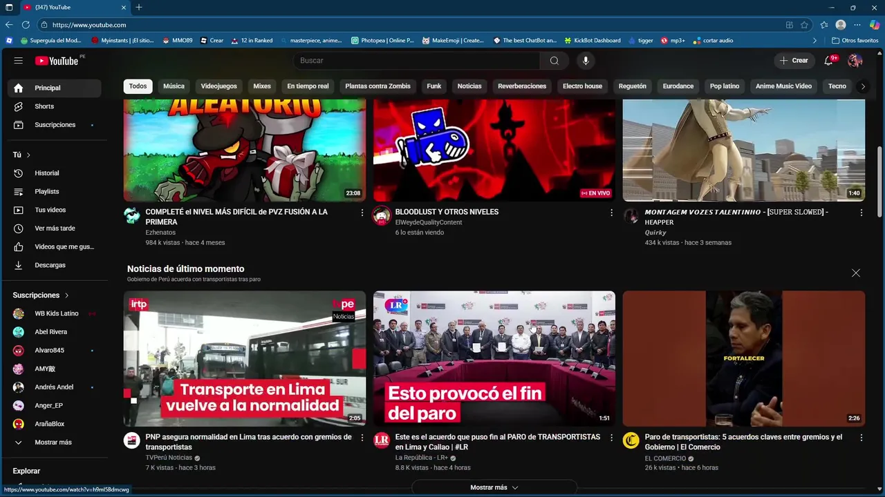The width and height of the screenshot is (885, 497).
Task: Open the liked videos sidebar entry
Action: [x=54, y=246]
